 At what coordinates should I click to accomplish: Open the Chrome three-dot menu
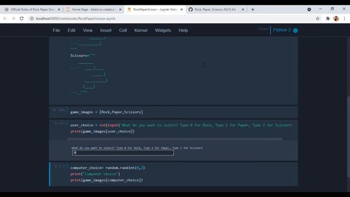coord(345,19)
